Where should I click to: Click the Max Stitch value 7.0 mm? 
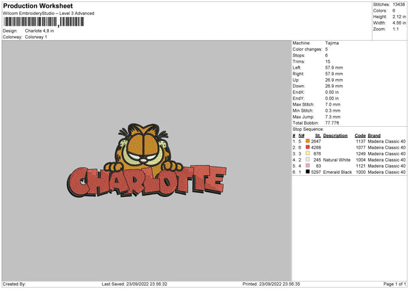pos(333,104)
